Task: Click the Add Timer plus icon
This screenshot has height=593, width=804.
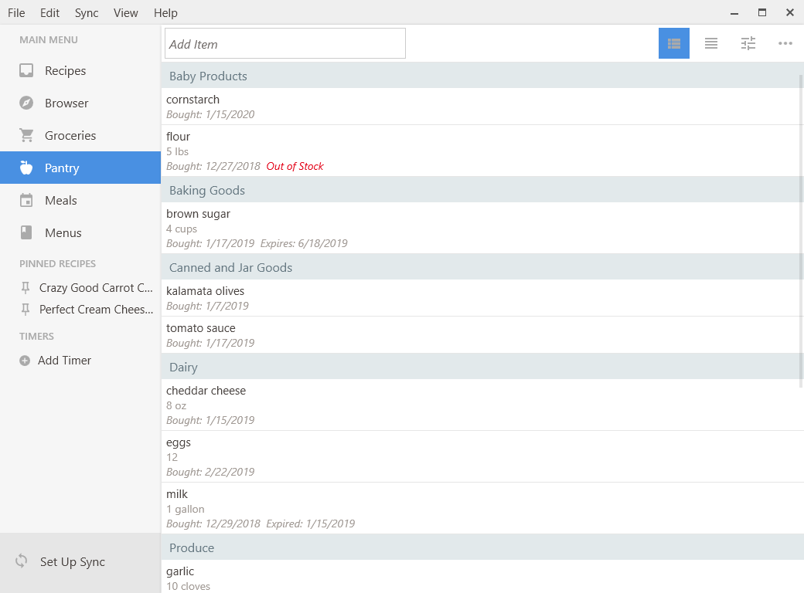Action: click(x=25, y=361)
